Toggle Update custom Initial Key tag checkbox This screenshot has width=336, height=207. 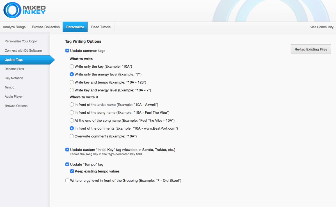67,150
